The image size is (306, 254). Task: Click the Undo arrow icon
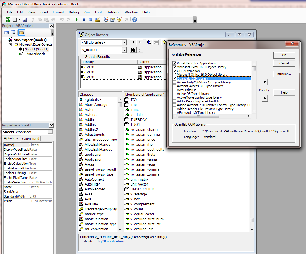62,20
